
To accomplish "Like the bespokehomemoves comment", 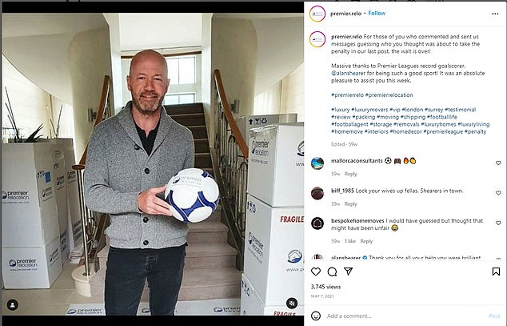I will pyautogui.click(x=498, y=223).
